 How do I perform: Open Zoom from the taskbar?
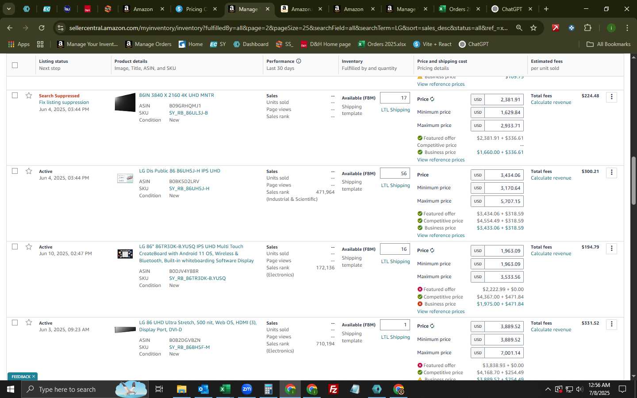click(246, 389)
